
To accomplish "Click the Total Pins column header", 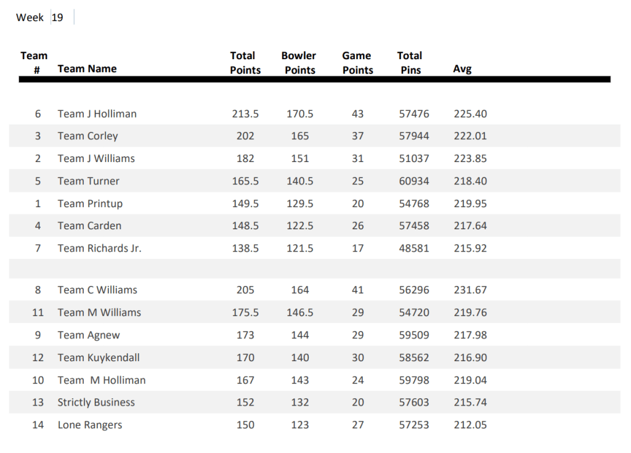I will point(410,63).
